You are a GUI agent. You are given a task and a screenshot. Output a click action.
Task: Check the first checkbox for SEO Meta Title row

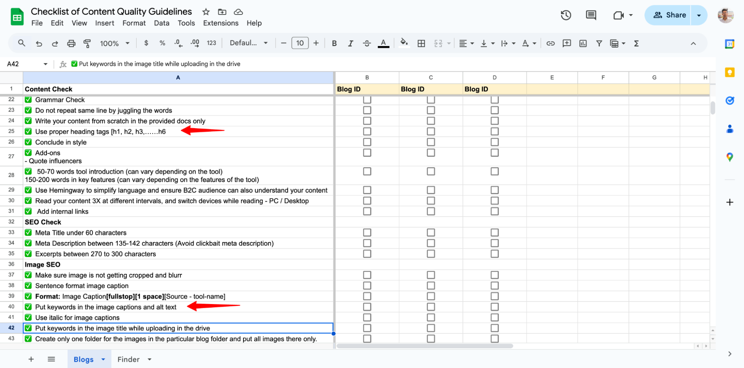click(367, 232)
